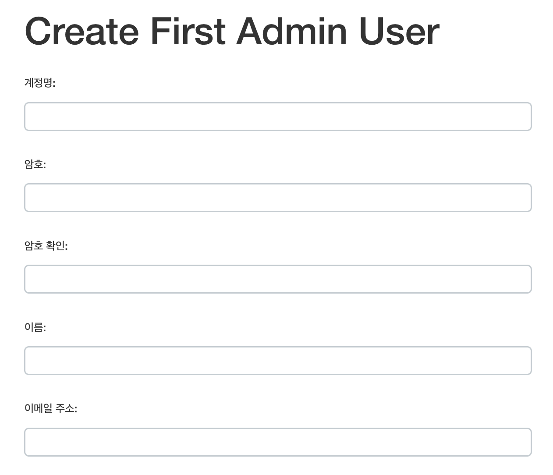This screenshot has width=553, height=475.
Task: Click the 이름: field label
Action: tap(35, 327)
